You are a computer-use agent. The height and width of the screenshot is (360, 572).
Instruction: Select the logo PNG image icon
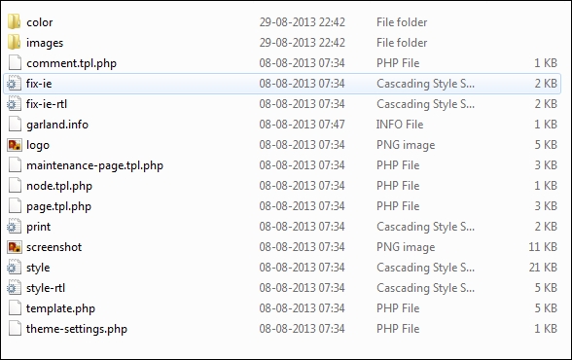(15, 145)
